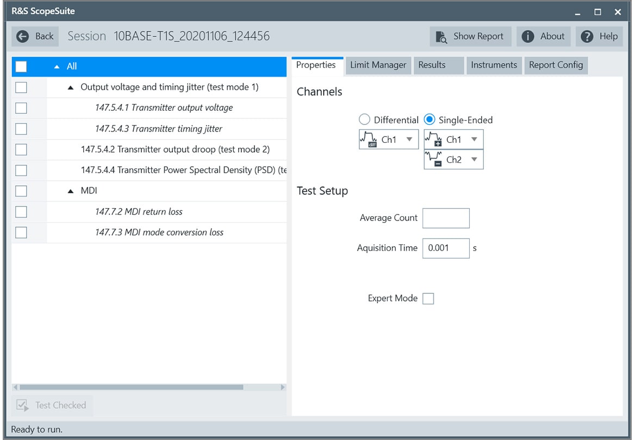The height and width of the screenshot is (440, 635).
Task: Click the differential Ch1 waveform icon
Action: (369, 139)
